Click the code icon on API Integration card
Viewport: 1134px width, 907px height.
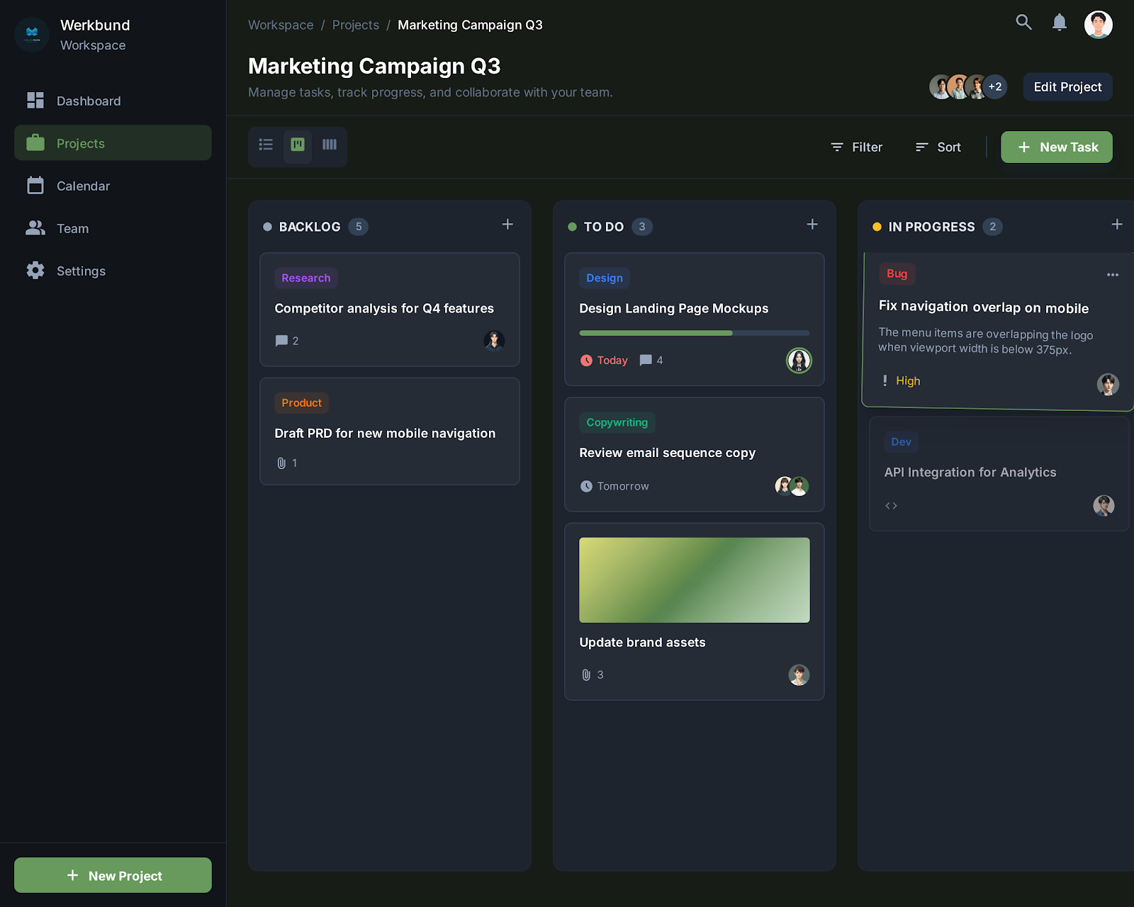click(x=891, y=505)
